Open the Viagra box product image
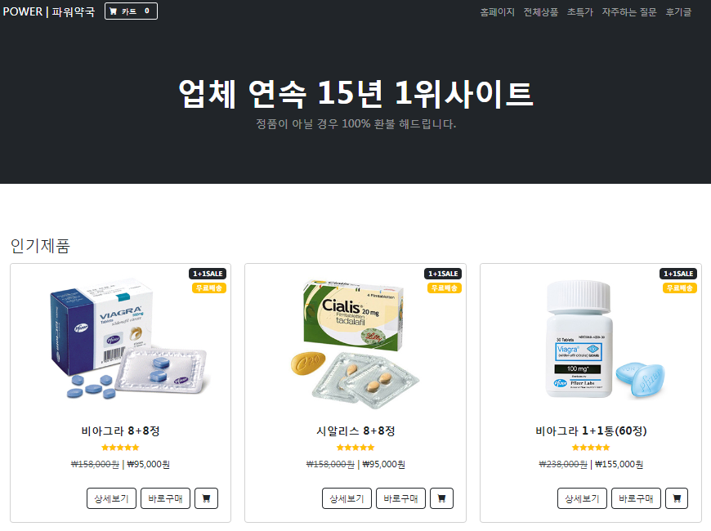Viewport: 711px width, 531px height. click(x=128, y=340)
